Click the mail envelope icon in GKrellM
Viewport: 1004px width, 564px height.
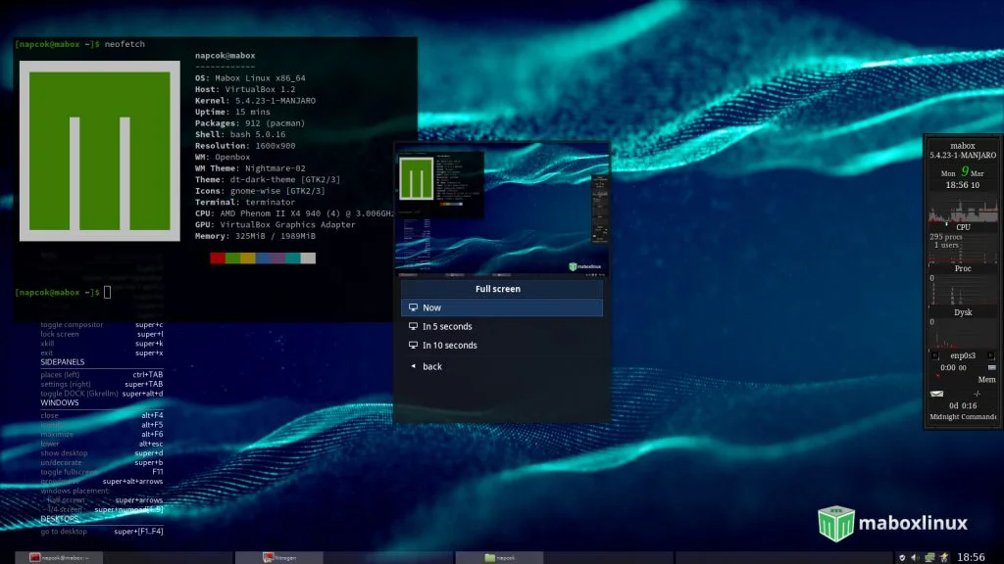[x=936, y=394]
